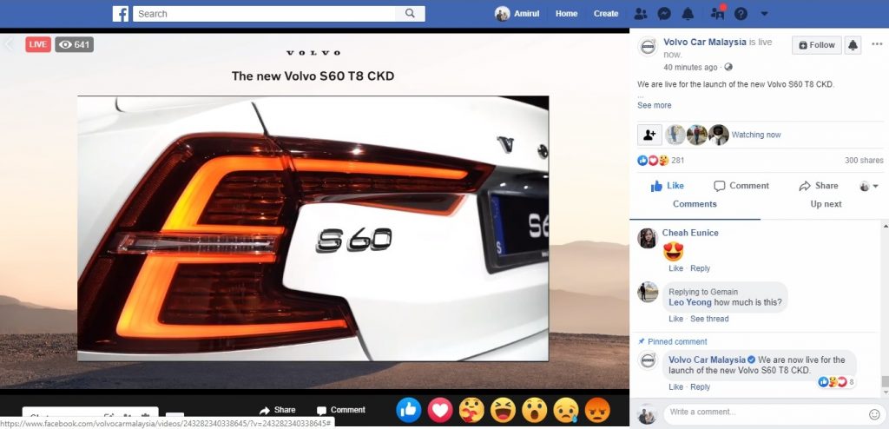The height and width of the screenshot is (429, 889).
Task: Toggle the page notifications bell next to Follow
Action: (x=853, y=45)
